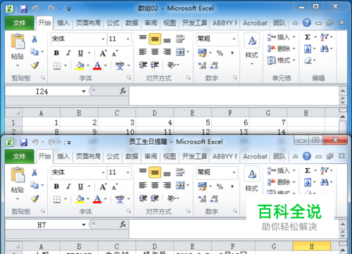Screen dimensions: 352x254
Task: Open 对齐方式 dialog launcher in 数组02 window
Action: 188,77
